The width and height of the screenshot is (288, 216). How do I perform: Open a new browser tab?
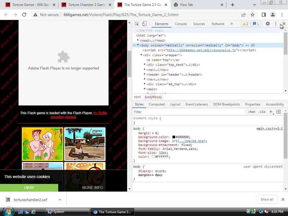233,5
